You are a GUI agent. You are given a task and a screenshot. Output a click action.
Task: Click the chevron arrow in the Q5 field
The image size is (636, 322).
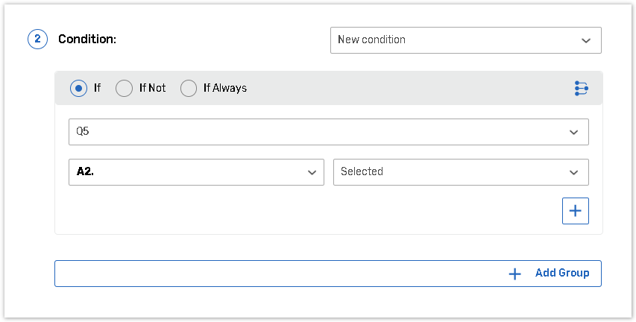(x=573, y=132)
